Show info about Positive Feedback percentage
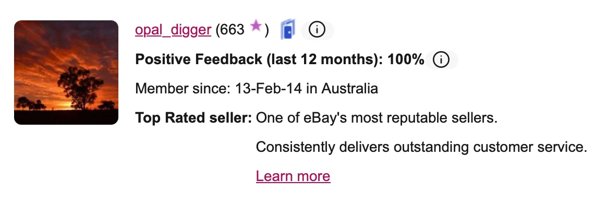 [x=441, y=59]
